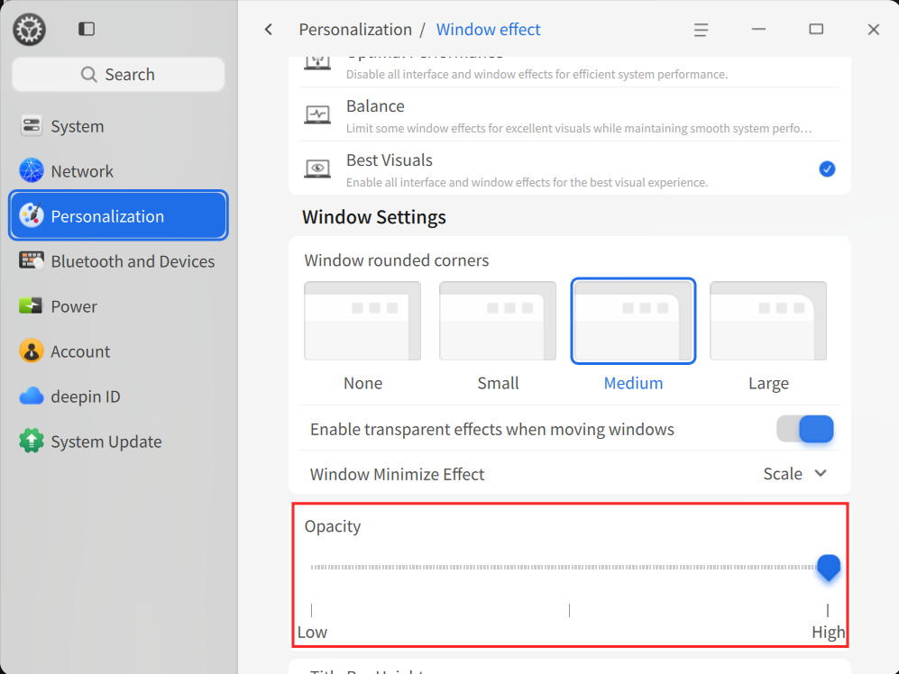Click the Search input field
The height and width of the screenshot is (674, 899).
[118, 75]
